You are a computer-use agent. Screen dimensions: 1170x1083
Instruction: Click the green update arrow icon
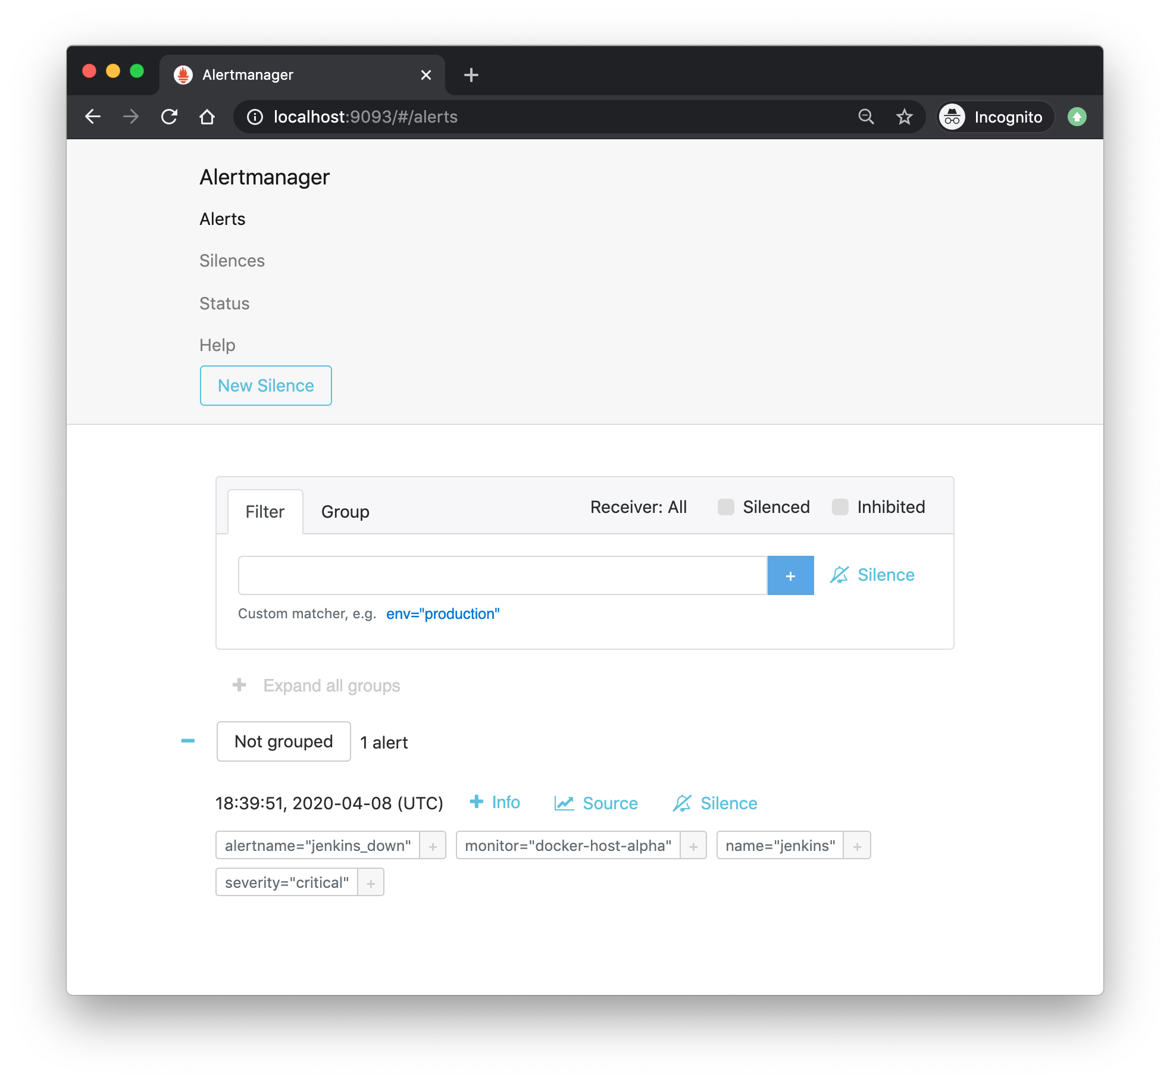tap(1077, 117)
